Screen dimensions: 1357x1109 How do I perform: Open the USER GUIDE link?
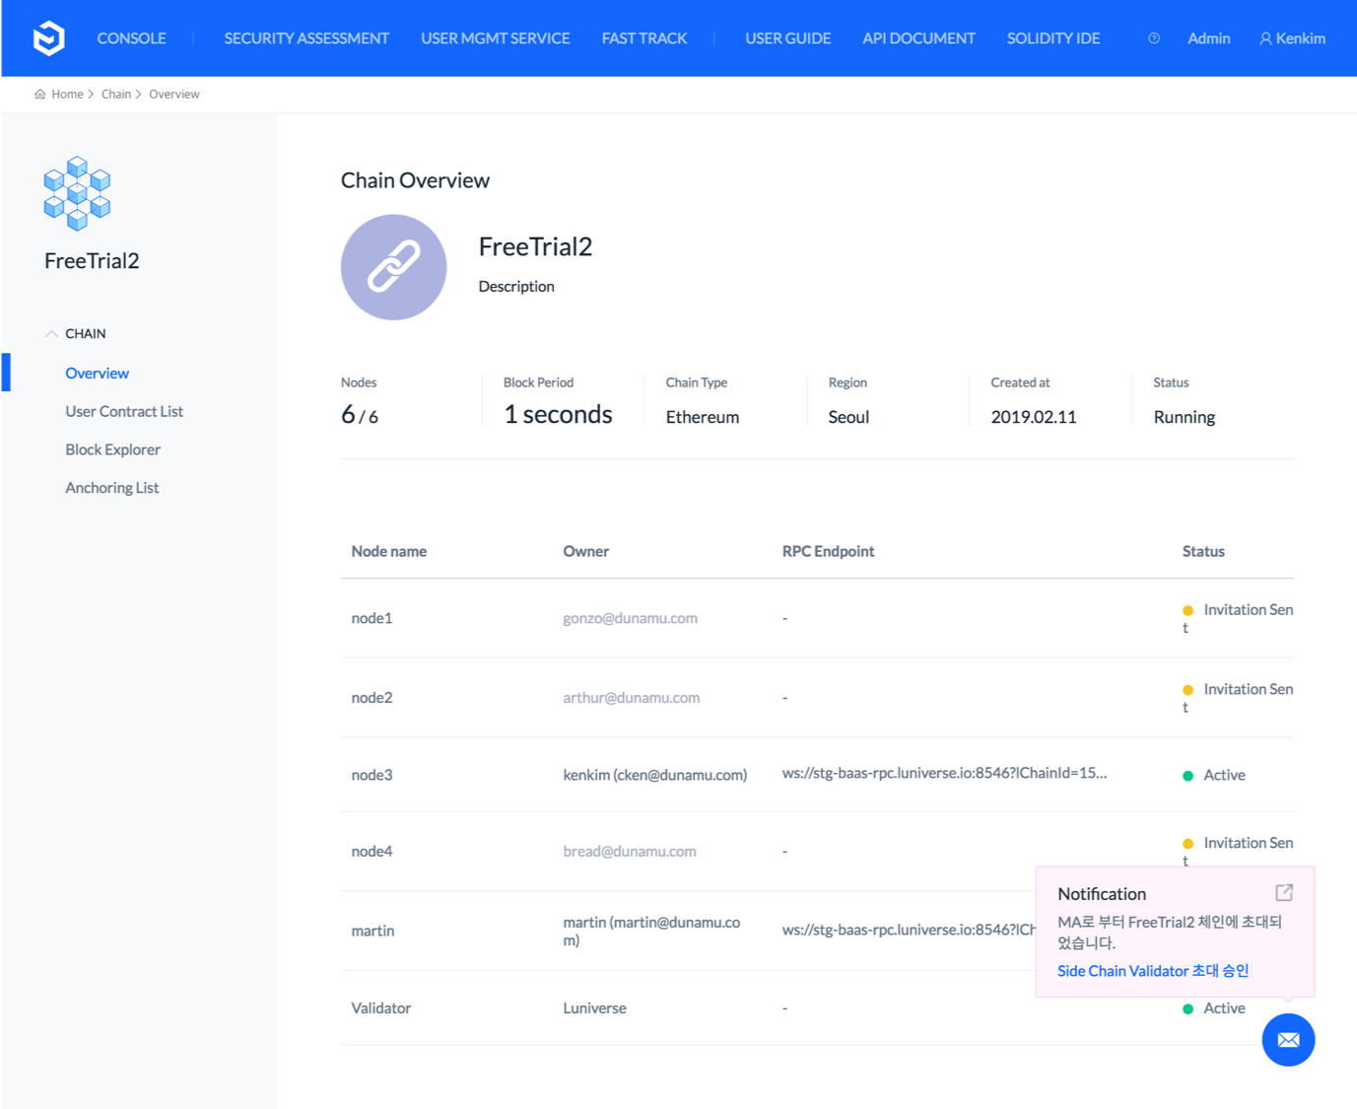click(x=787, y=38)
